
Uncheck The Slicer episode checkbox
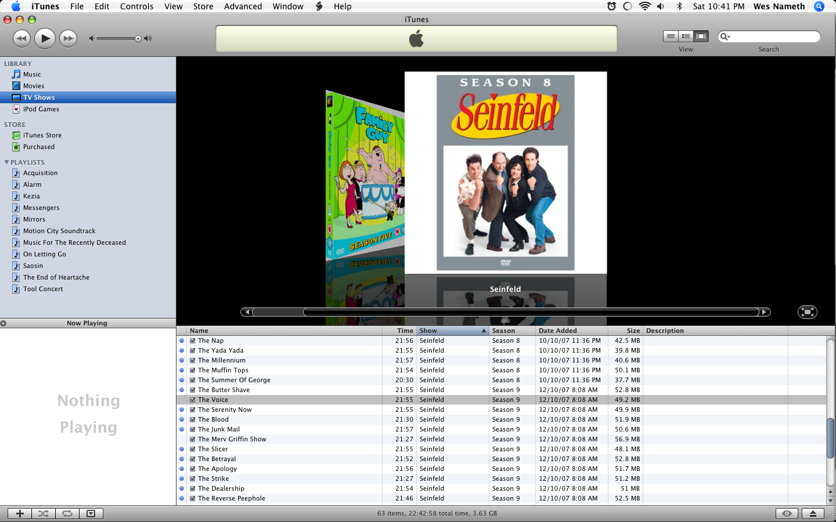click(x=192, y=449)
